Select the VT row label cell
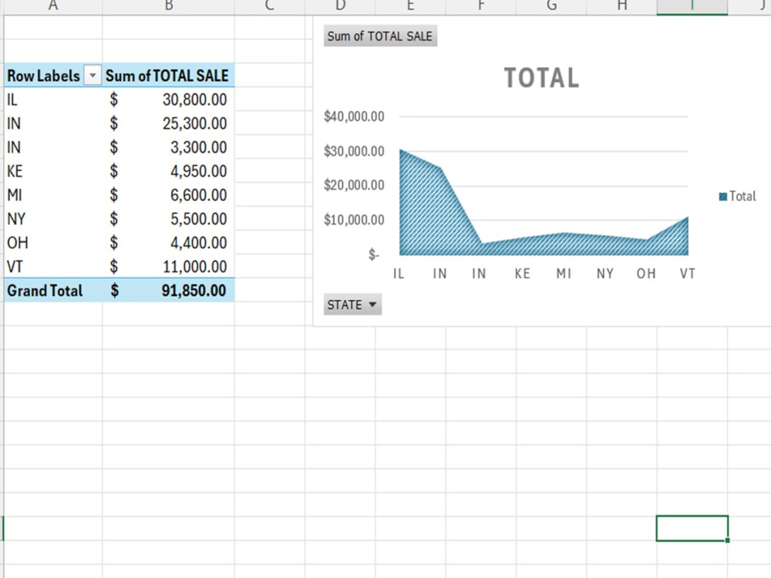 (53, 267)
